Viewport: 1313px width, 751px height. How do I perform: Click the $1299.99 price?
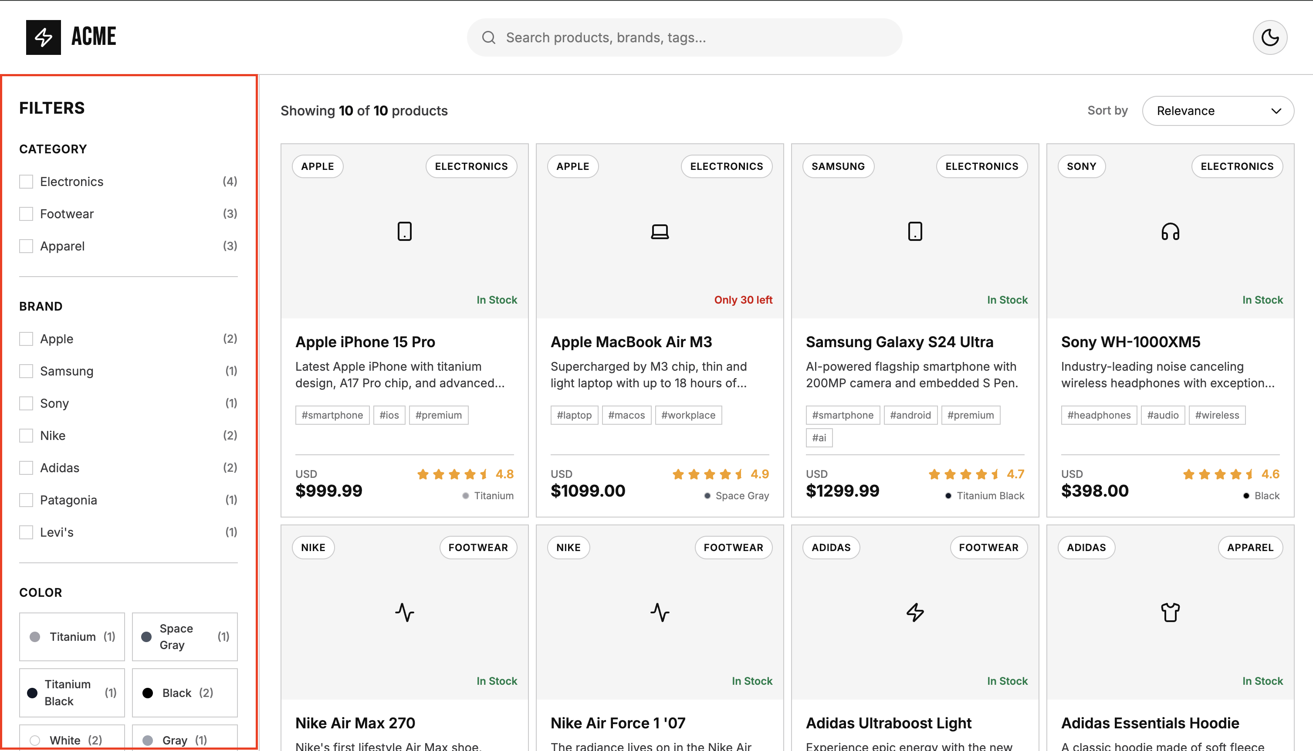click(843, 491)
